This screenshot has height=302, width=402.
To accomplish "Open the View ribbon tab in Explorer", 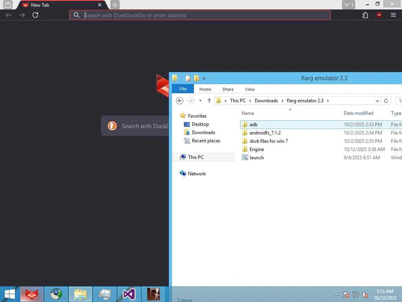I will (250, 89).
